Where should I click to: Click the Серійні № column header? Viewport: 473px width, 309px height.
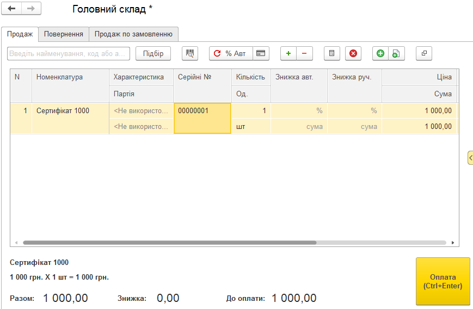(202, 85)
